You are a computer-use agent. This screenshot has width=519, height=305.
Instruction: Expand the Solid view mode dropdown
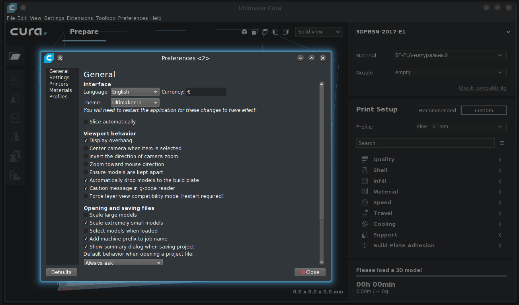click(319, 32)
